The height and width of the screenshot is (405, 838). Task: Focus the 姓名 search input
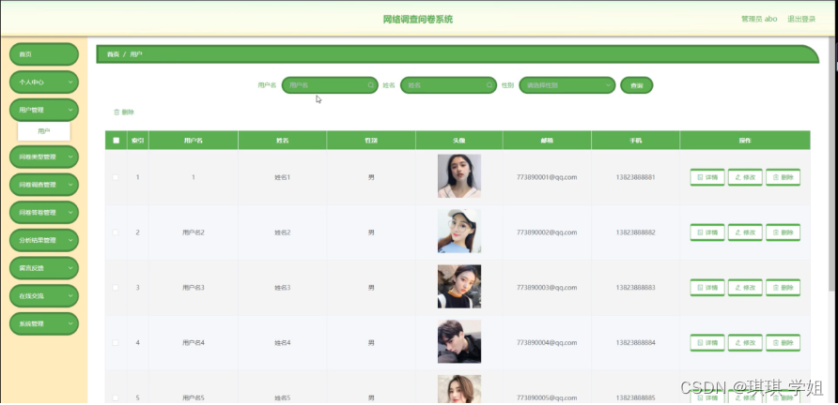click(x=448, y=85)
